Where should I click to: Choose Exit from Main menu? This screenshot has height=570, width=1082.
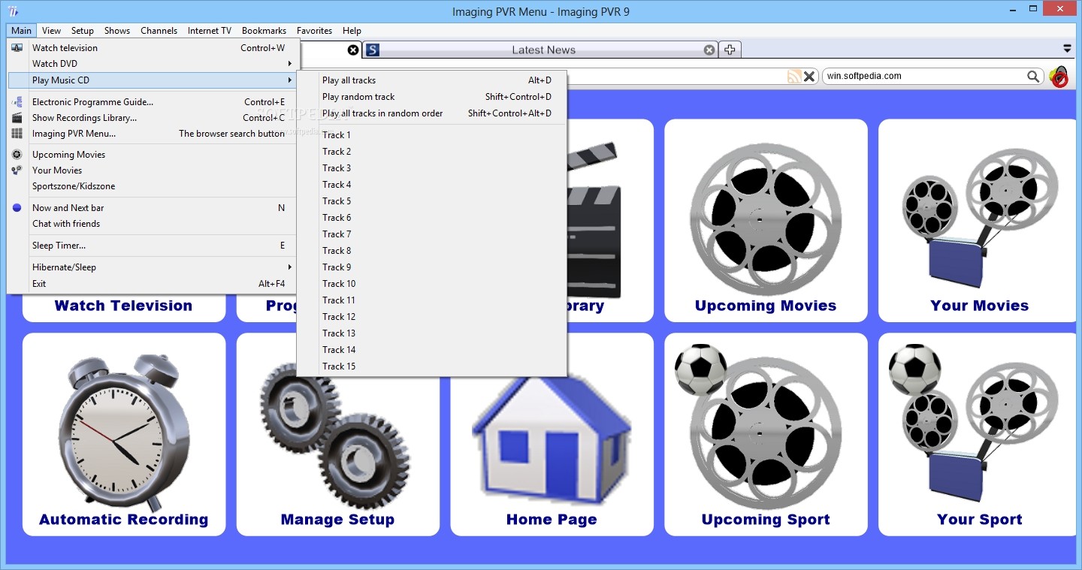(153, 284)
